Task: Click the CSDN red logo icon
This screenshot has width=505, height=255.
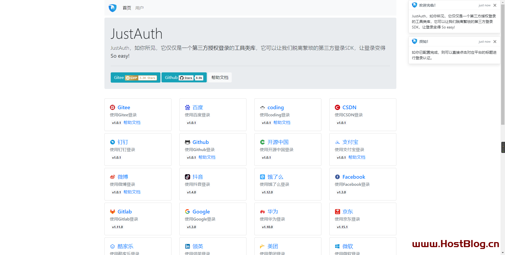Action: [337, 107]
